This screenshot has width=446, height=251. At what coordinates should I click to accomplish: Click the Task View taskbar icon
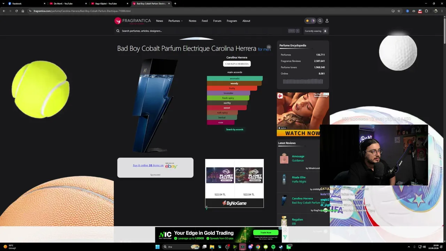point(204,247)
